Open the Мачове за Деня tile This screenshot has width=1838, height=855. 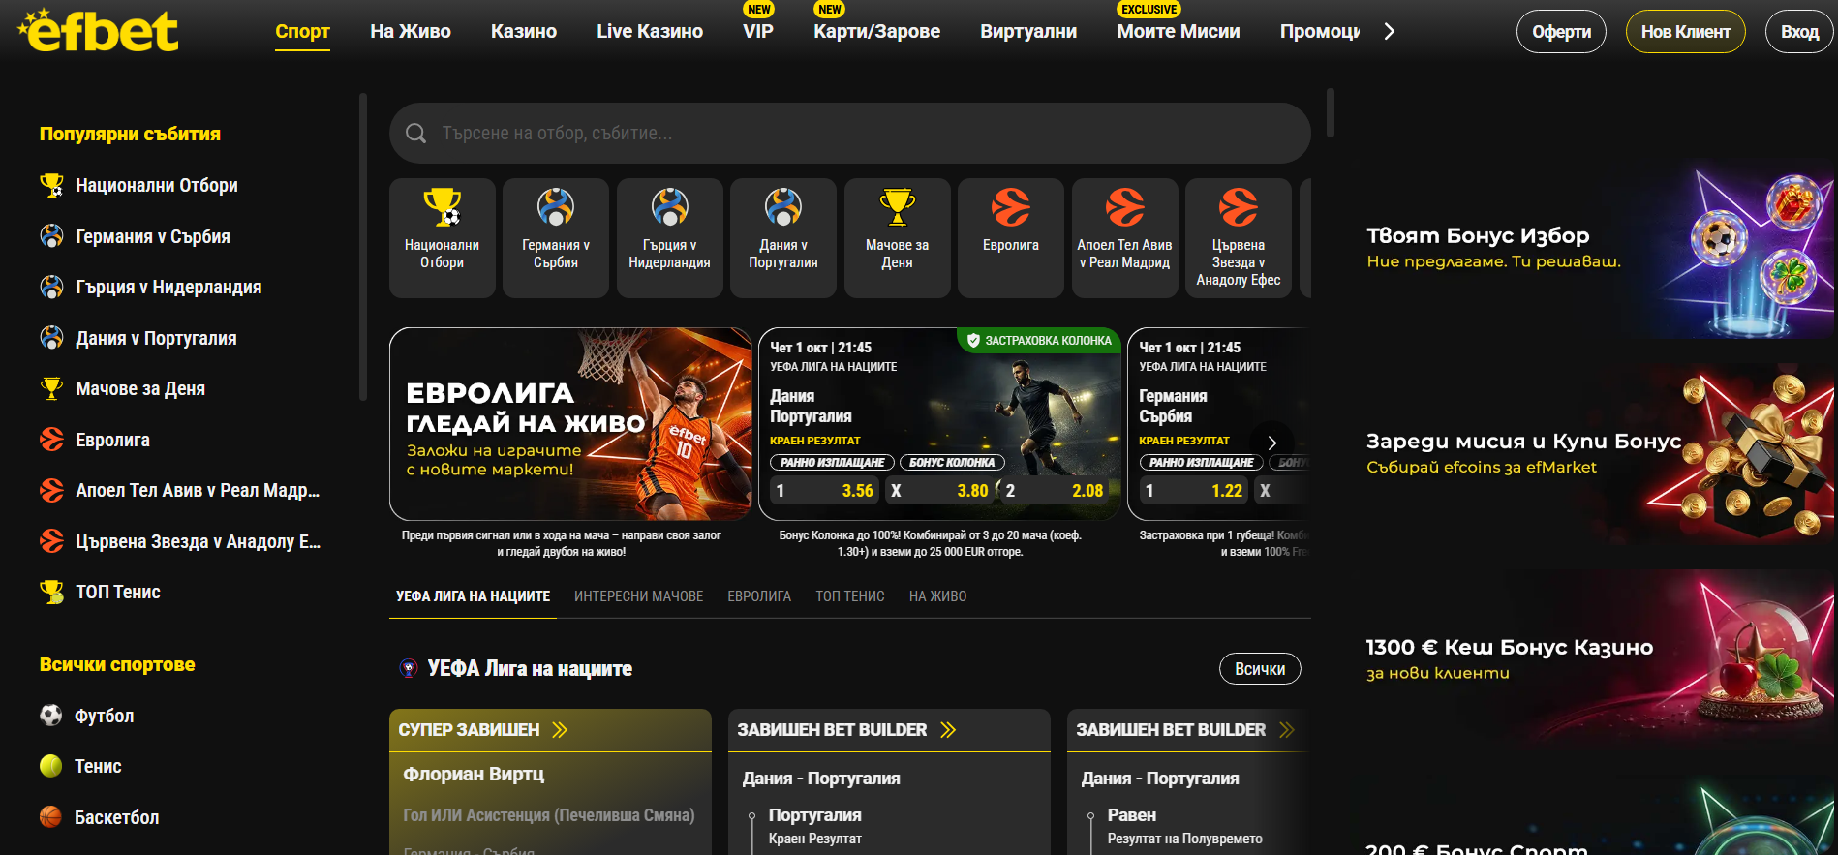pos(897,237)
